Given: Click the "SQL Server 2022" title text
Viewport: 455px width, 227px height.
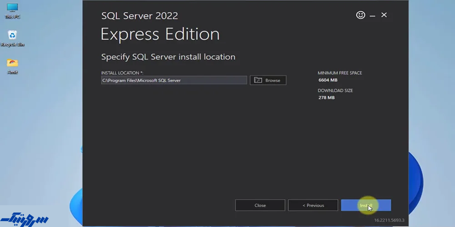Looking at the screenshot, I should pos(140,15).
